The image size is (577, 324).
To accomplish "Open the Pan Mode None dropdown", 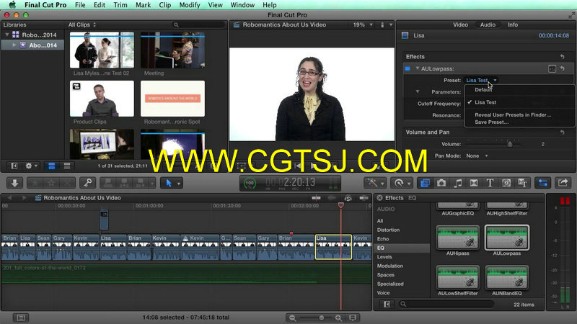I will click(477, 156).
